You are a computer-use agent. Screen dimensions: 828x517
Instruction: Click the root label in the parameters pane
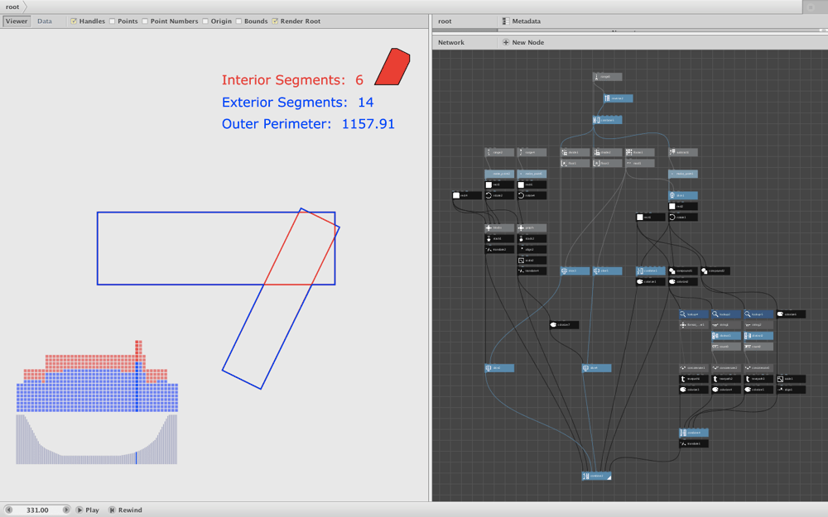(x=445, y=22)
